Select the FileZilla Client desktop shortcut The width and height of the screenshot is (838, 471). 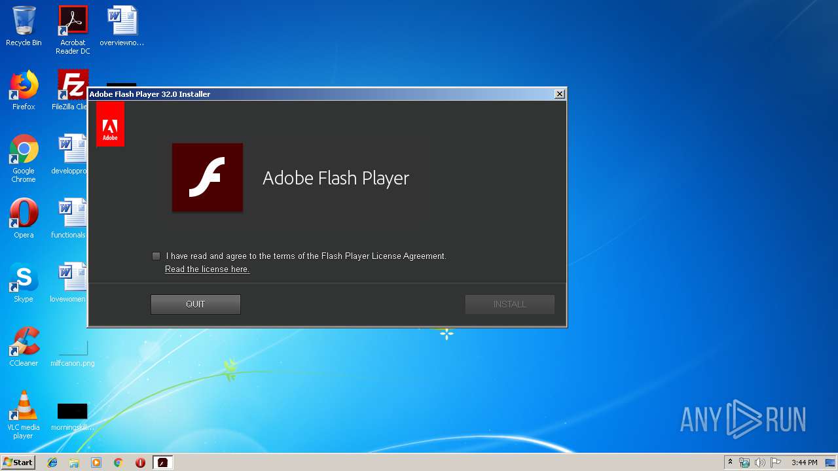[x=71, y=90]
